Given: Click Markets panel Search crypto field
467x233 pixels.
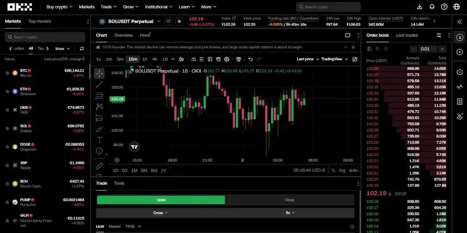Looking at the screenshot, I should 45,37.
